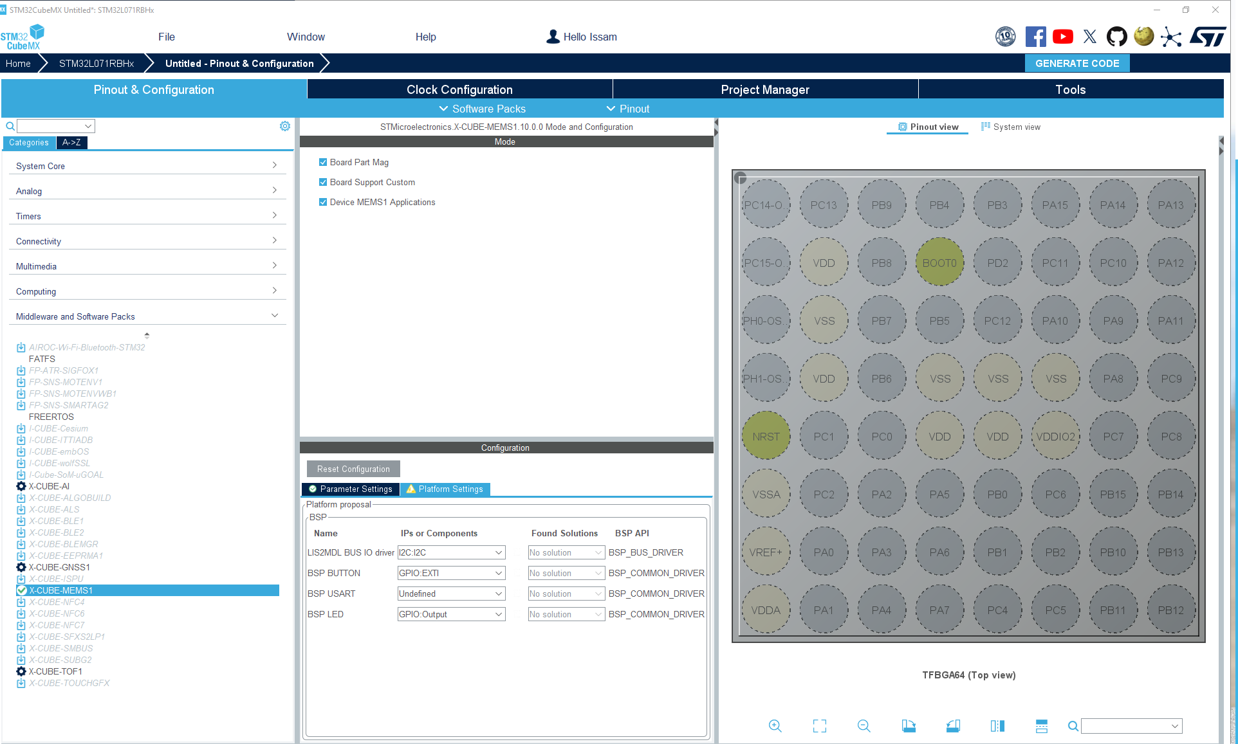Uncheck Board Part Mag checkbox

323,162
